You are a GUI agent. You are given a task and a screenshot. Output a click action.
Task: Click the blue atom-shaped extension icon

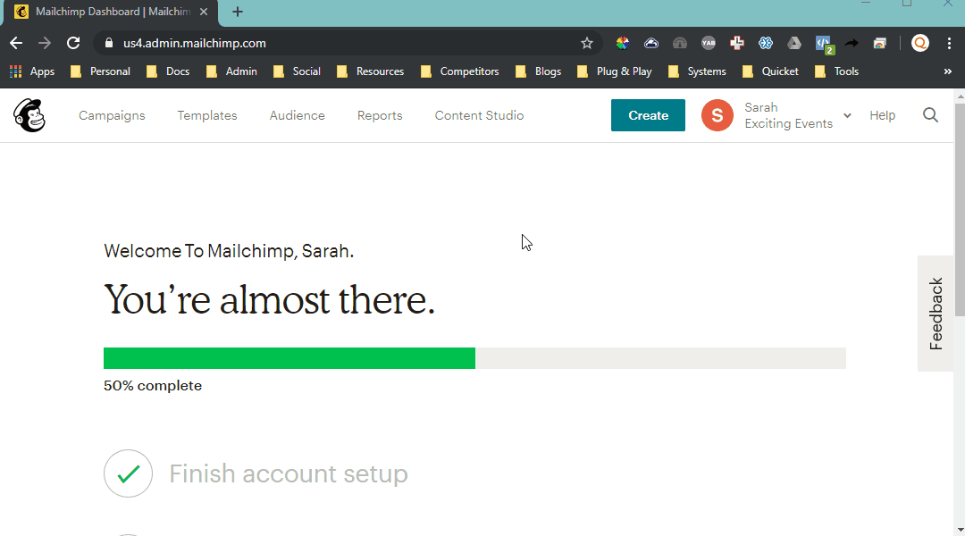click(766, 43)
